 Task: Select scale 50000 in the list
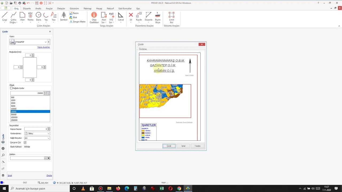pos(30,114)
